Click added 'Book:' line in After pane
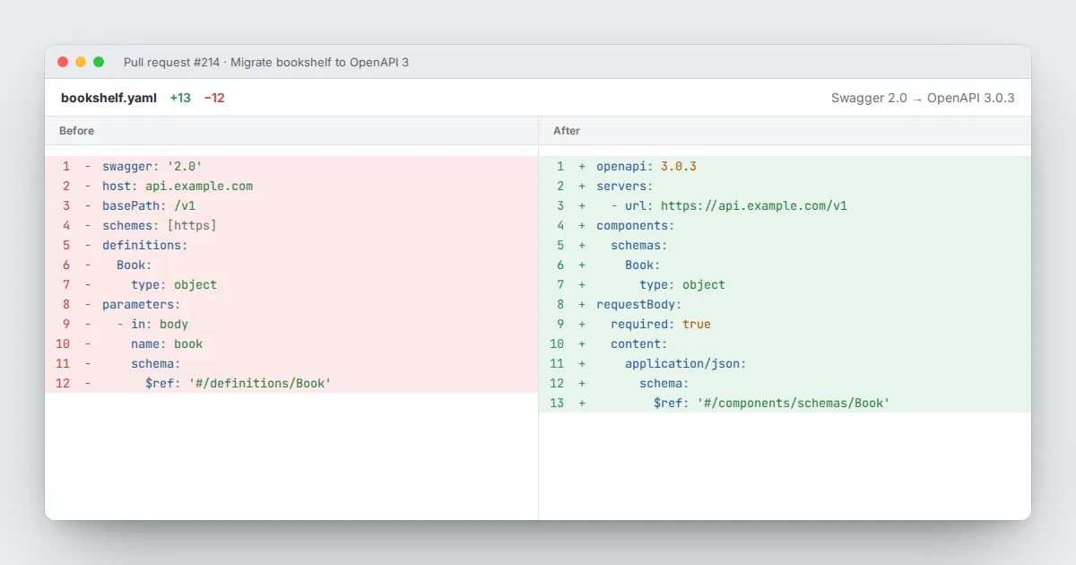Screen dimensions: 1076x565 785,265
